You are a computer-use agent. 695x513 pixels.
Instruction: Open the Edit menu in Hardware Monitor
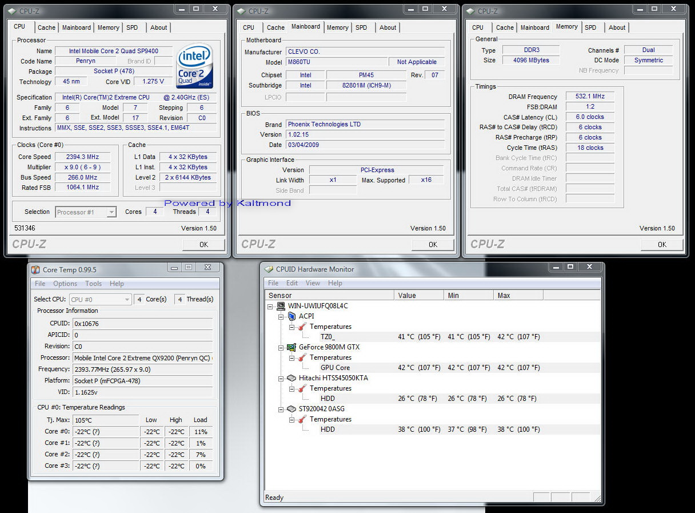pyautogui.click(x=292, y=283)
